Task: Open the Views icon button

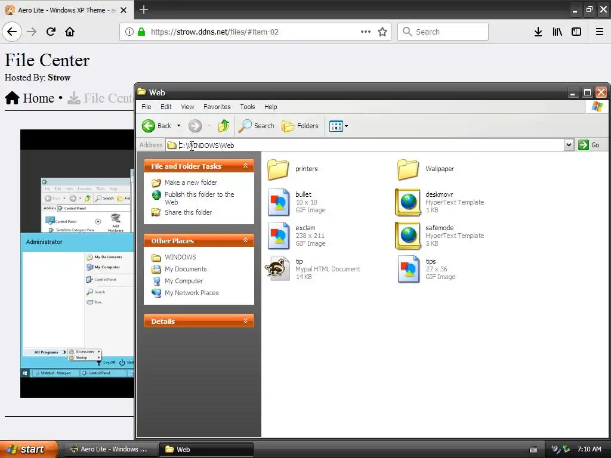Action: point(336,126)
